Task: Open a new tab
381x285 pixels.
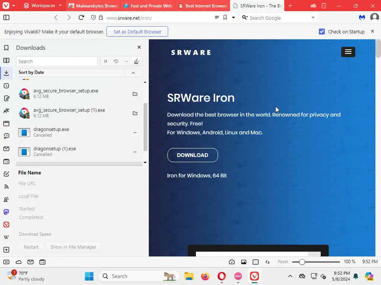Action: coord(290,6)
